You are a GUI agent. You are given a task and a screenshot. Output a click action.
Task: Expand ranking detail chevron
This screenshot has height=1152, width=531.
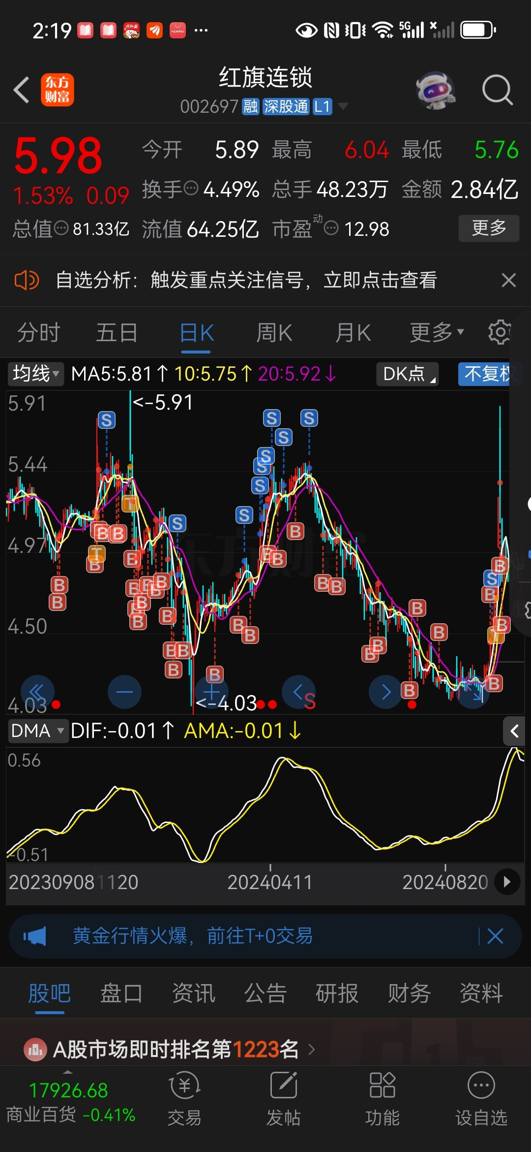tap(312, 1050)
